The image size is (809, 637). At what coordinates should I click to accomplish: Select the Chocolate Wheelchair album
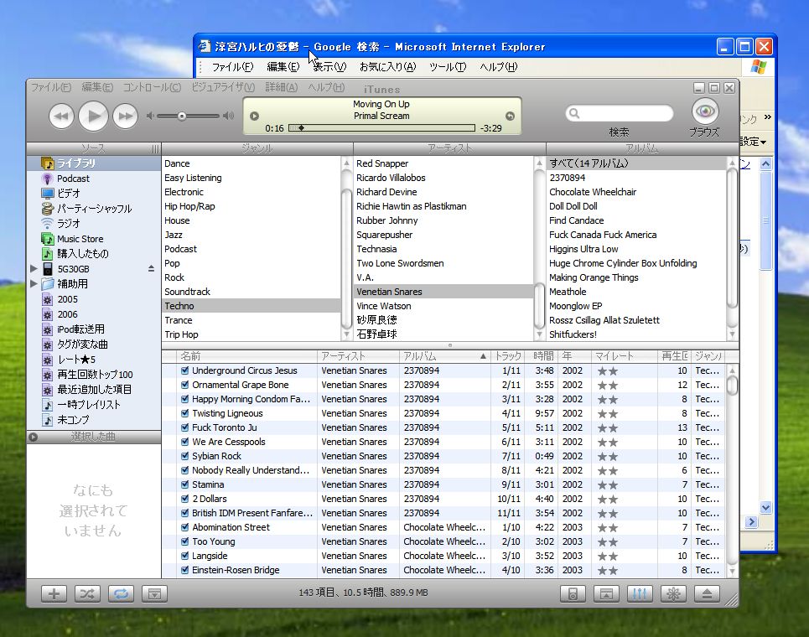click(x=636, y=192)
